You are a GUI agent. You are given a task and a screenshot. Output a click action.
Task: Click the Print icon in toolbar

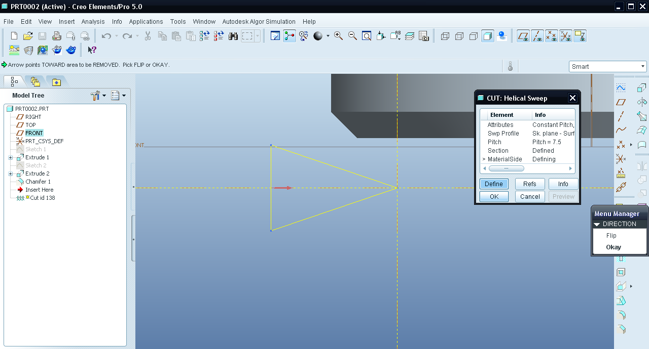click(x=57, y=36)
